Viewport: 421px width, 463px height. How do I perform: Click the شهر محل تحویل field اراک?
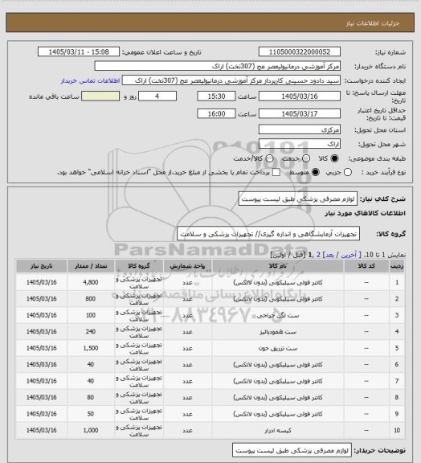pyautogui.click(x=300, y=144)
